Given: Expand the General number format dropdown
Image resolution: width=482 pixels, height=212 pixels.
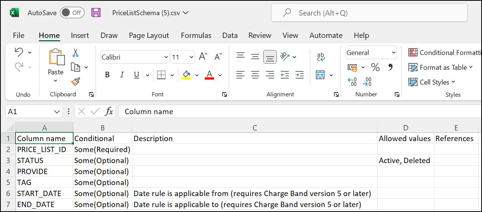Looking at the screenshot, I should pos(393,53).
